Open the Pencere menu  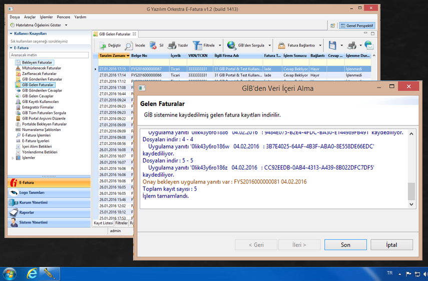64,17
